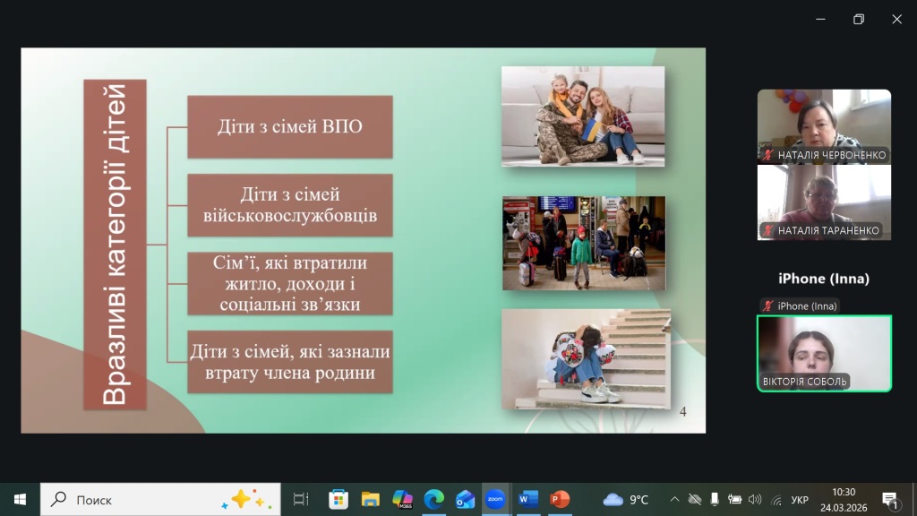
Task: Launch Microsoft Edge from the taskbar
Action: [x=433, y=499]
